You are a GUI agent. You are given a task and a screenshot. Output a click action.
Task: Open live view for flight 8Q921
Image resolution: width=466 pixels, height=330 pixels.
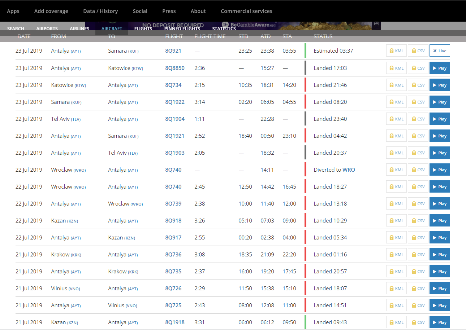440,51
